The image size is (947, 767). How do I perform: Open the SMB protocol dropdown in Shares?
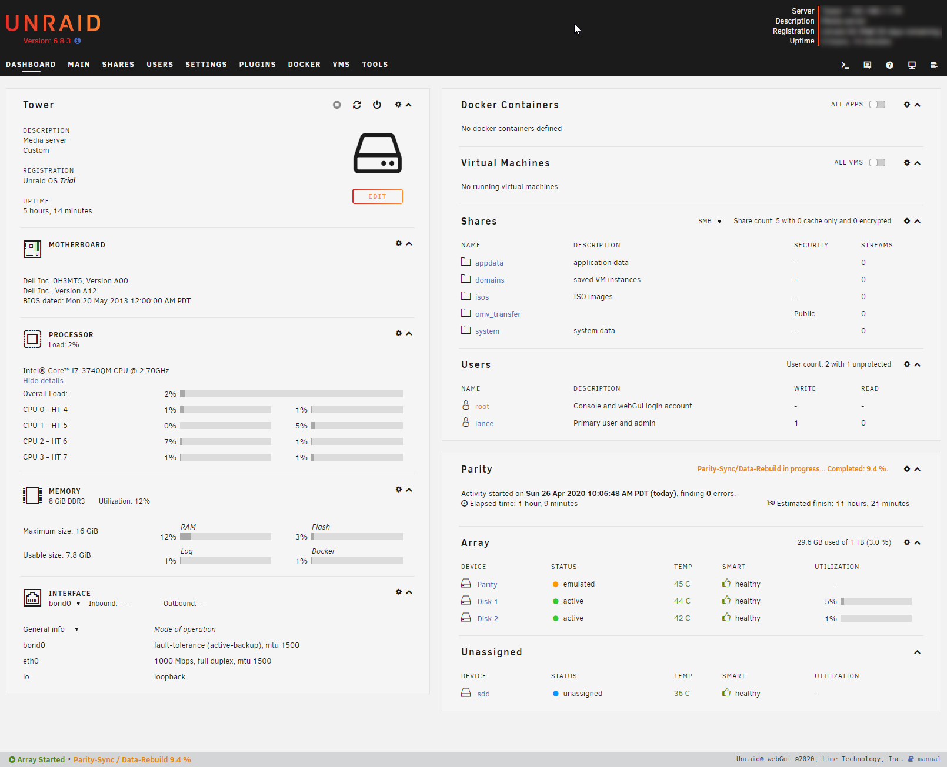(710, 222)
